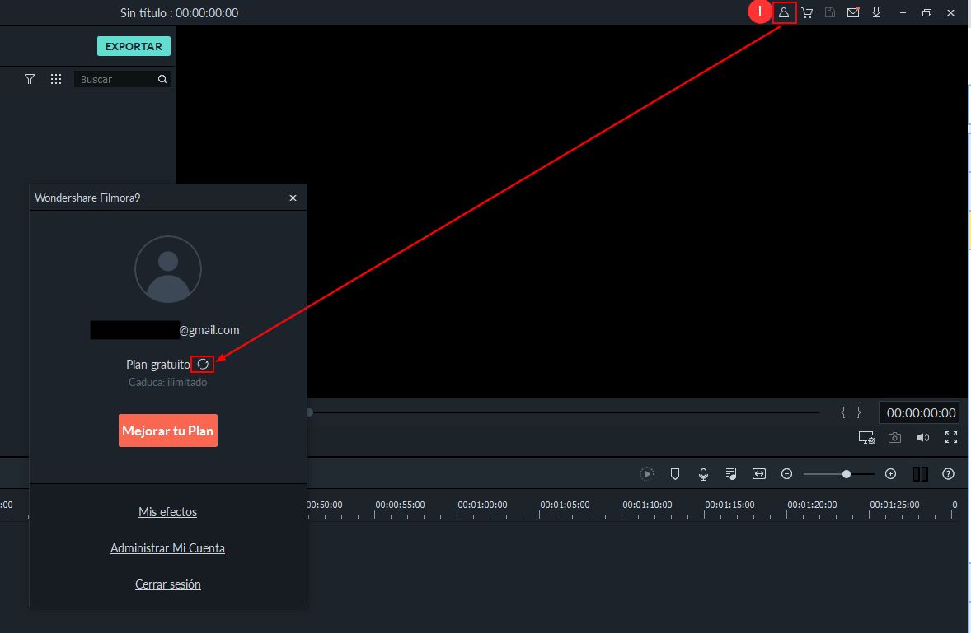Click the render preview icon on timeline toolbar
The width and height of the screenshot is (971, 633).
(646, 474)
